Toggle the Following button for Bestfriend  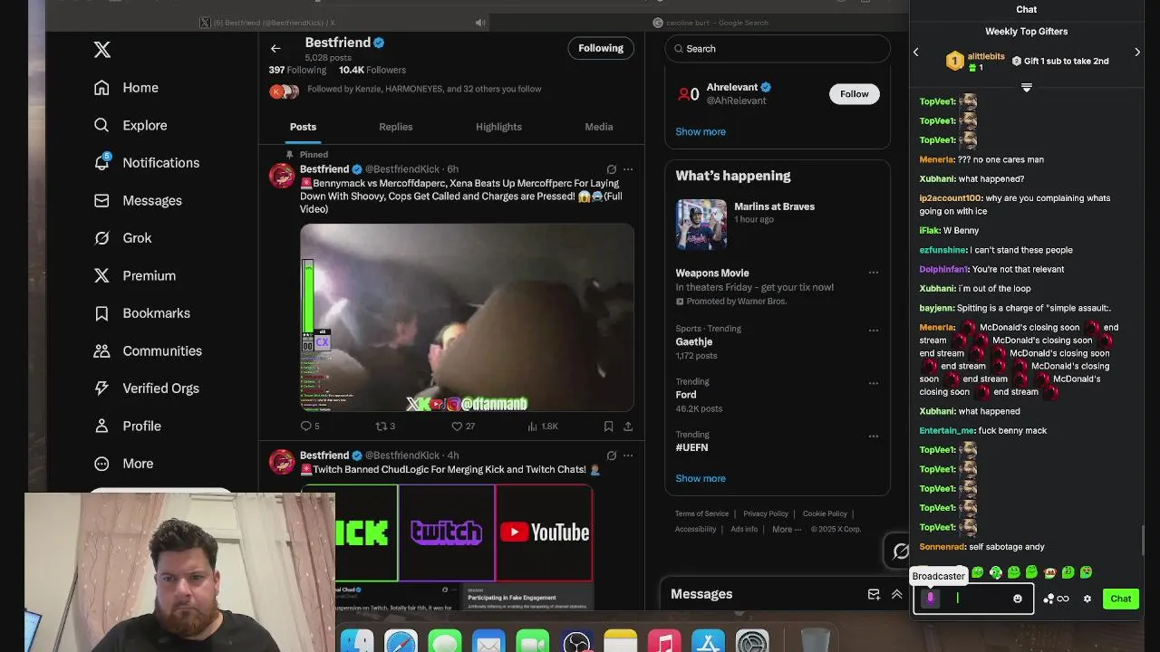point(601,48)
